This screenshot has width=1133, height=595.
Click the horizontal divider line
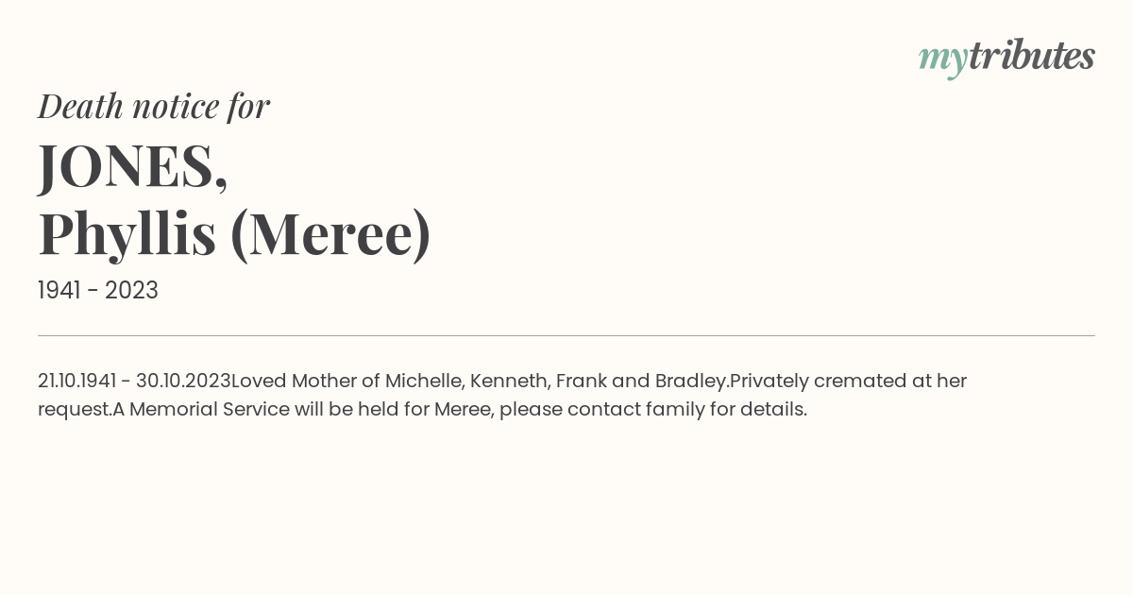pos(566,335)
